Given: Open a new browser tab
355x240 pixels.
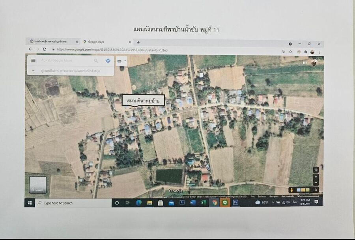Looking at the screenshot, I should [x=138, y=42].
